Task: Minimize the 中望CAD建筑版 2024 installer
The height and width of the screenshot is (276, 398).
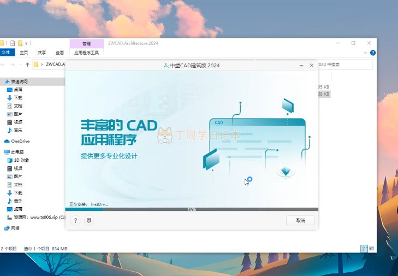Action: [x=301, y=66]
